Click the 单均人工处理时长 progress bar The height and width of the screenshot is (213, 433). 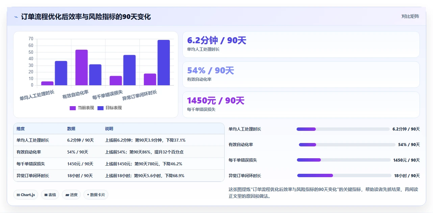[x=343, y=129]
